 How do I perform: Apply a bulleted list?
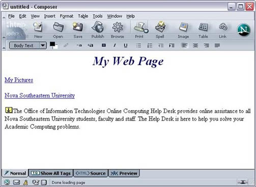(138, 45)
